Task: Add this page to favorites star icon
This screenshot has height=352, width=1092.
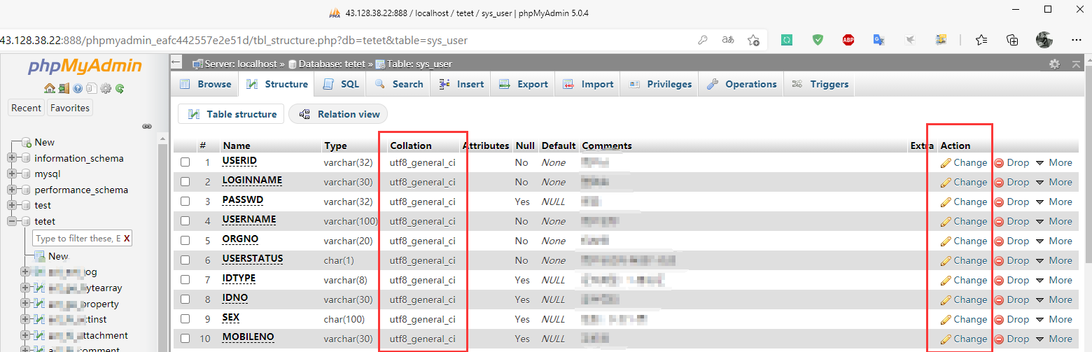Action: 753,40
